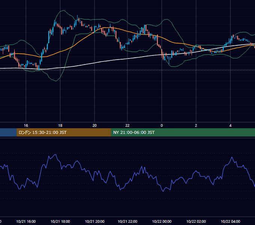Click the 18 hour label on the time axis
The image size is (255, 225).
(x=60, y=126)
